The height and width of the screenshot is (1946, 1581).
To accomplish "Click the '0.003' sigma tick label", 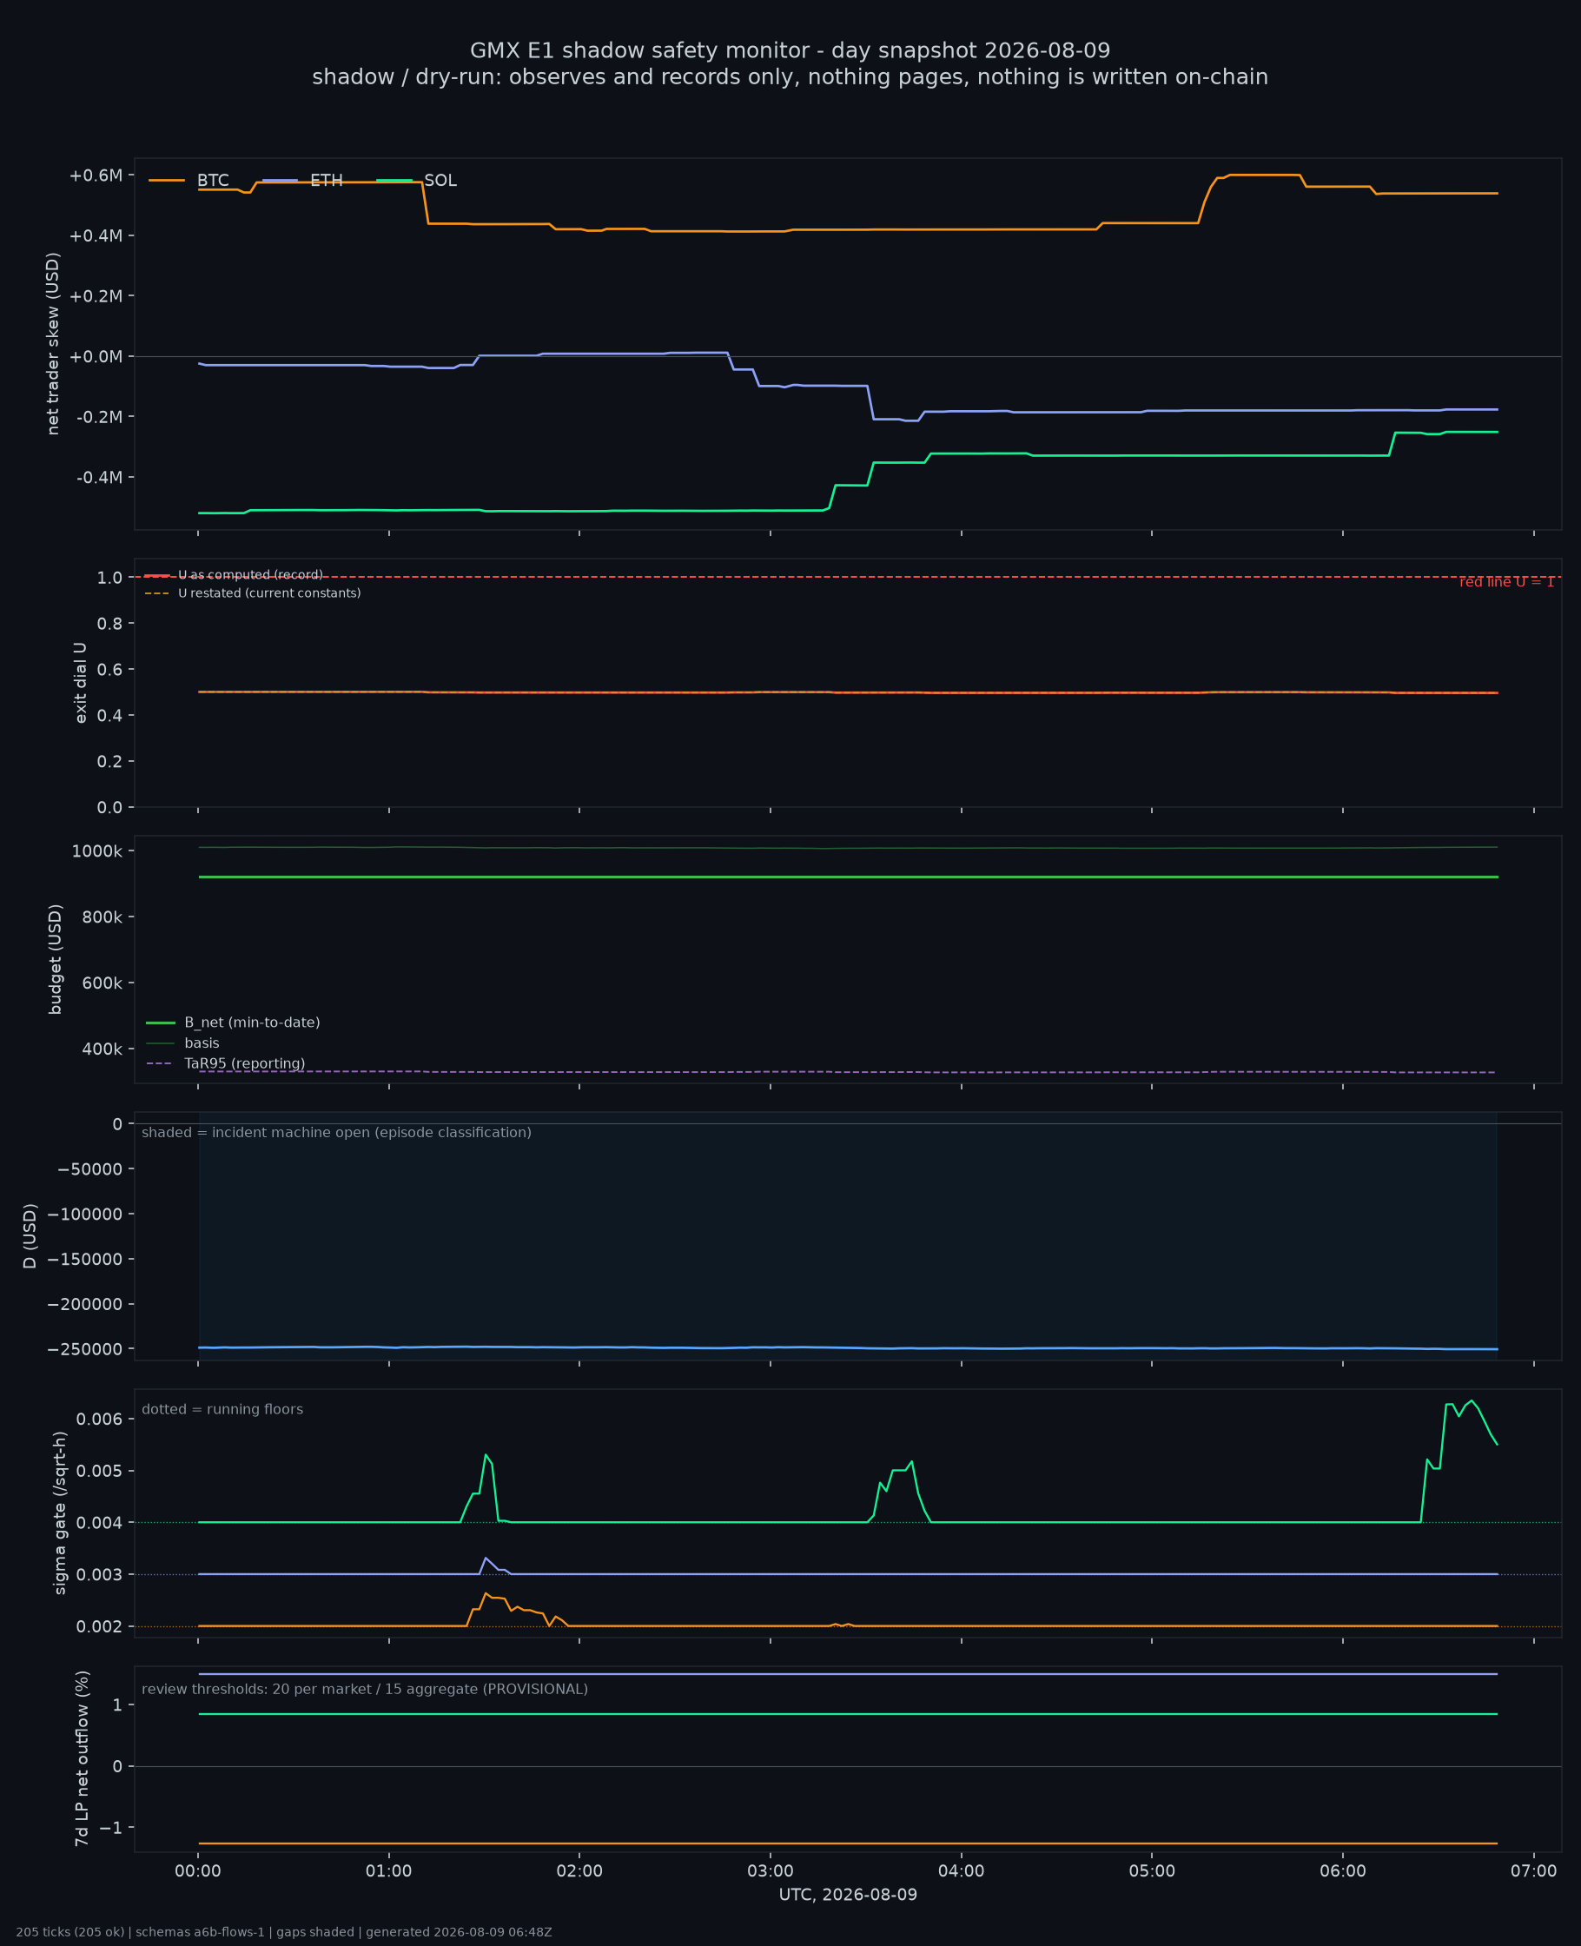I will tap(99, 1574).
